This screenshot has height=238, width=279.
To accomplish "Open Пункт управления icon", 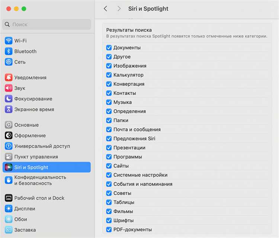I will pos(9,157).
